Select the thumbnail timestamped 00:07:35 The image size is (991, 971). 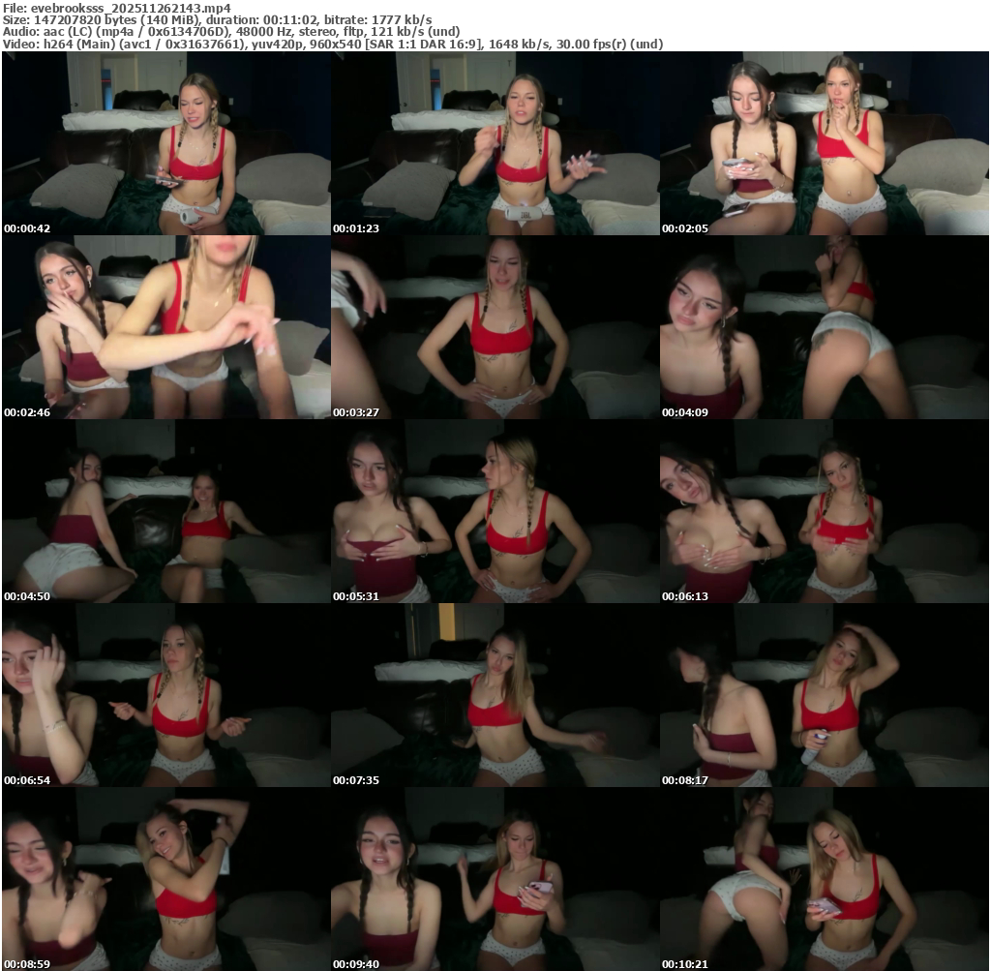coord(495,695)
